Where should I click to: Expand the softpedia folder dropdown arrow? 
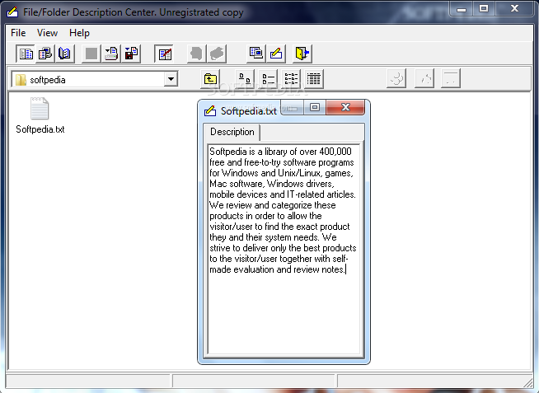[171, 79]
